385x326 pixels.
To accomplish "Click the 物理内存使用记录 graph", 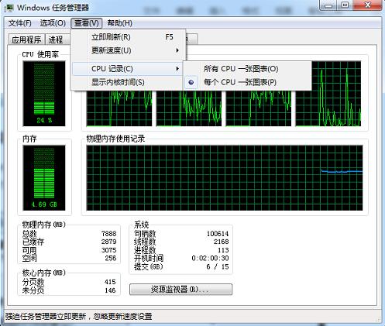I will coord(225,178).
